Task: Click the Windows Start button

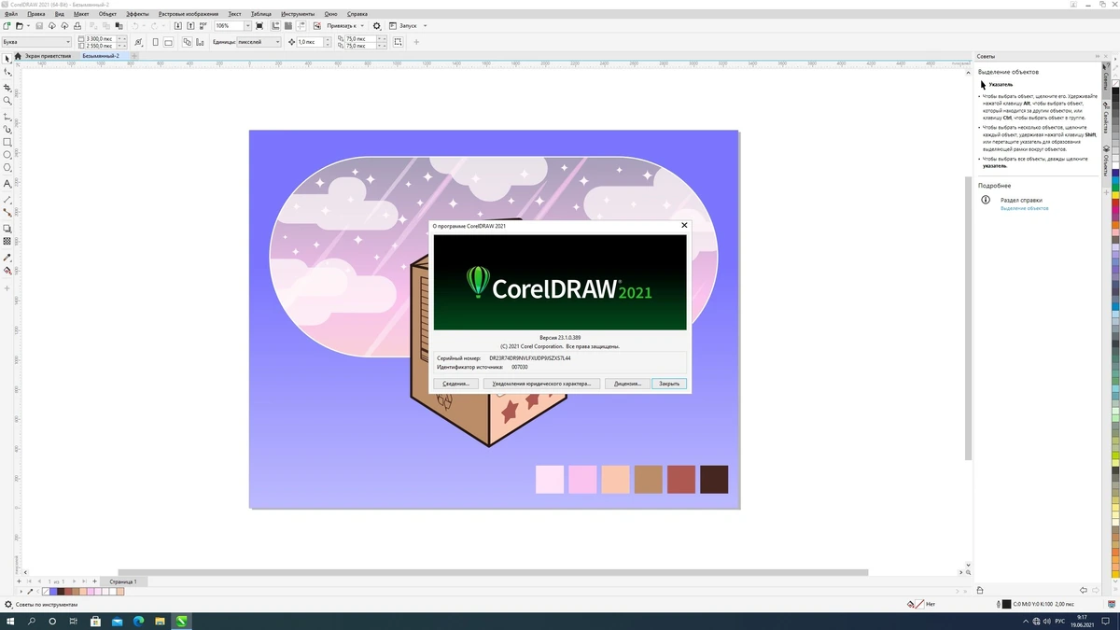Action: [10, 621]
